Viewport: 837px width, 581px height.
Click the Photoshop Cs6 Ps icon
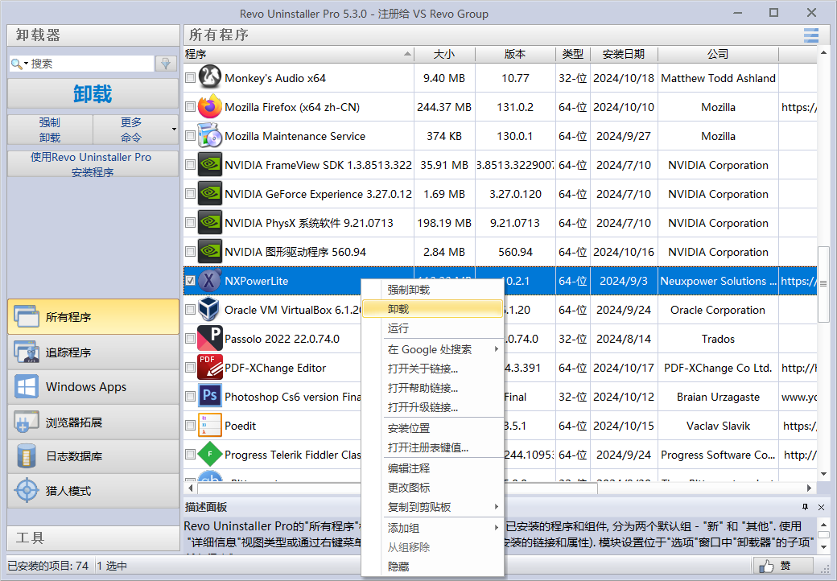click(210, 396)
